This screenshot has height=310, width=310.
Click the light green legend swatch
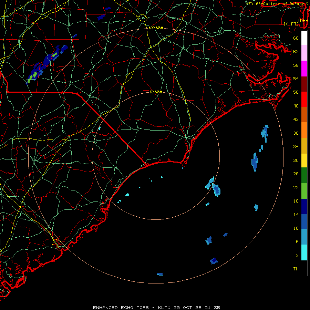[x=304, y=191]
